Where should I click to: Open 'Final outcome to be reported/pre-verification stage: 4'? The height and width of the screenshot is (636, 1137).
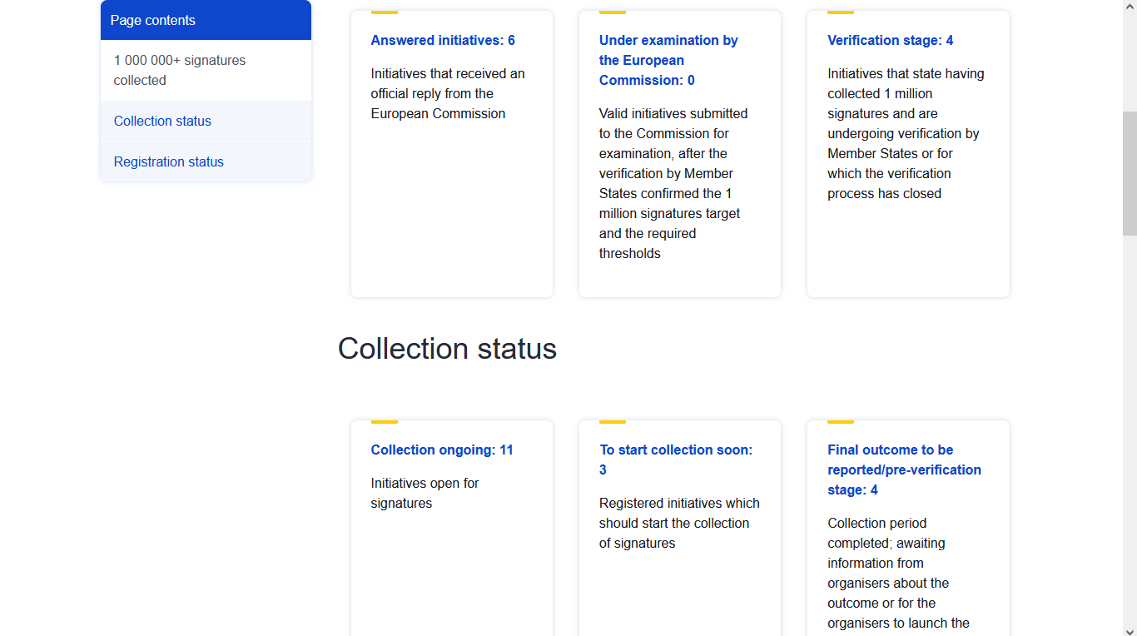904,470
